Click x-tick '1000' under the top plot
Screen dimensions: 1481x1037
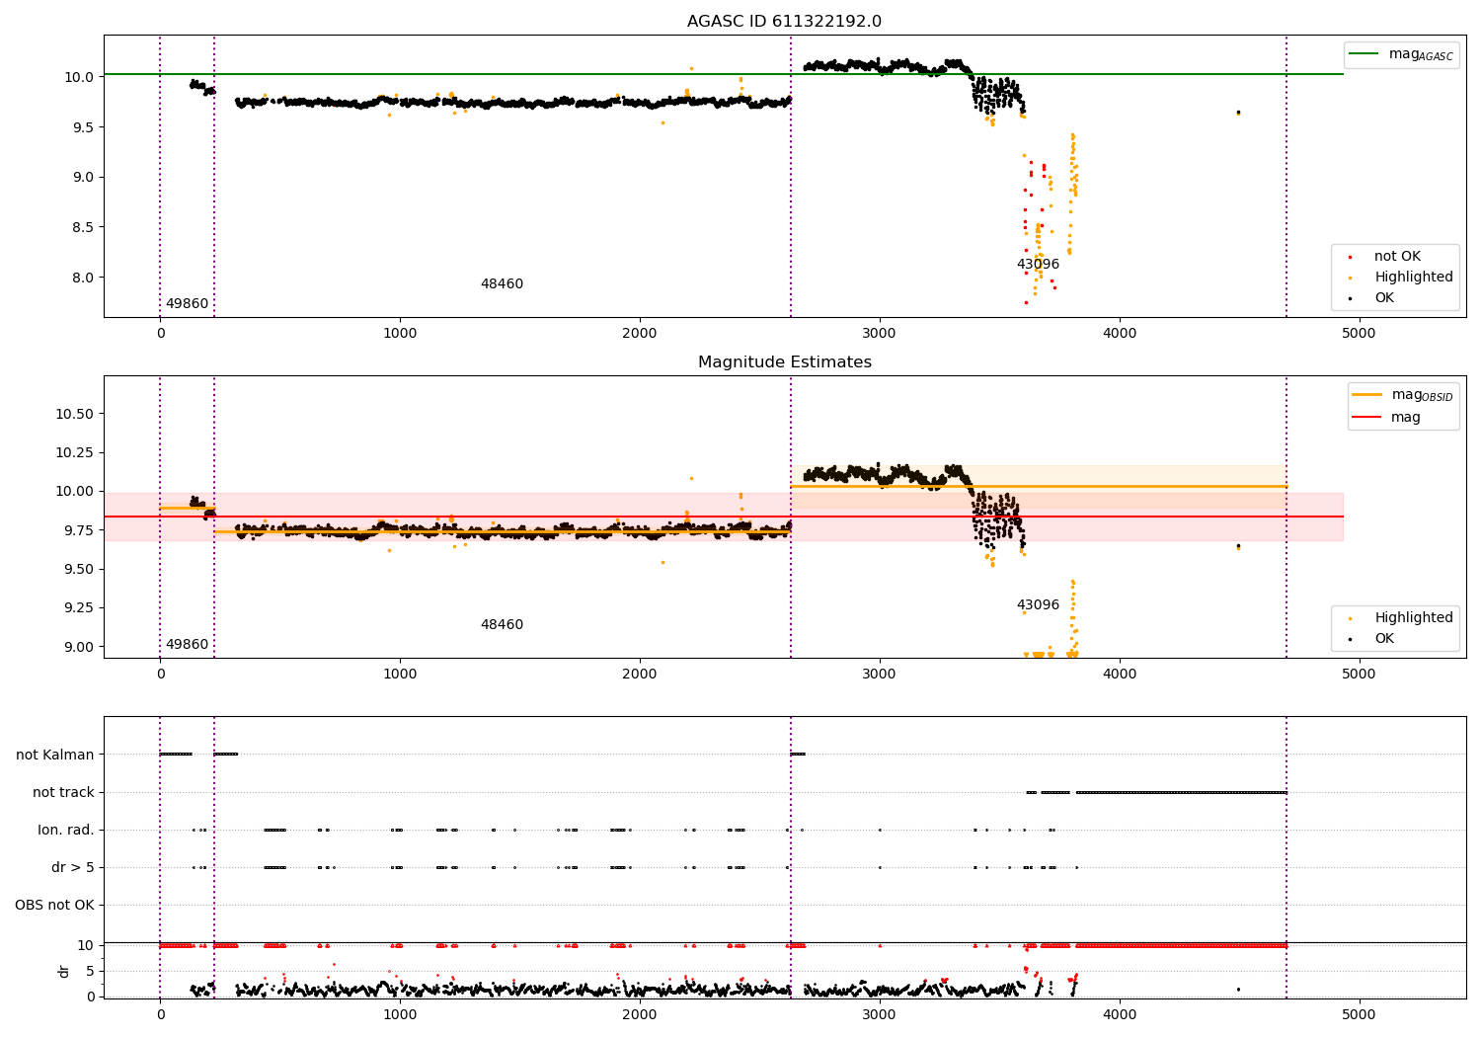(x=400, y=334)
